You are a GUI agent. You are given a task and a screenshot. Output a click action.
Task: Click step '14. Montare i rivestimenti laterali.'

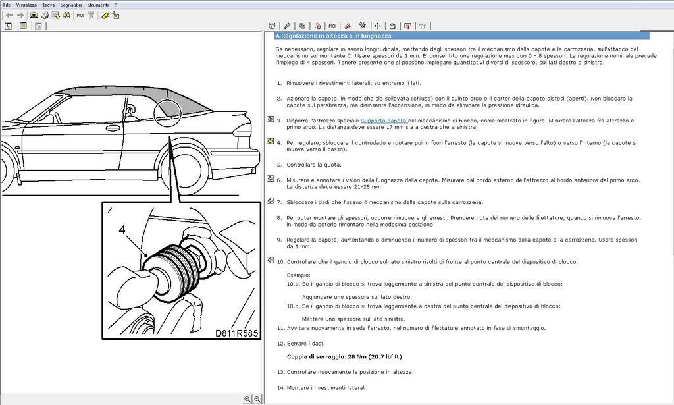point(322,388)
